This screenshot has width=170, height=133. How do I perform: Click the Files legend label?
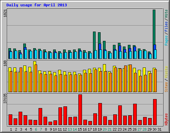pos(166,27)
